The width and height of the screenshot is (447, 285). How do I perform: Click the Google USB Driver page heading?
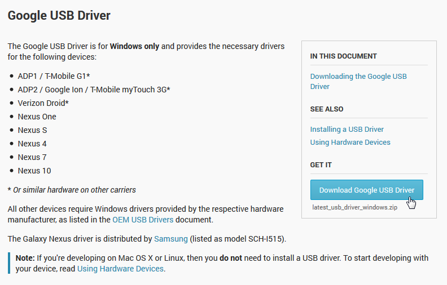pos(59,16)
